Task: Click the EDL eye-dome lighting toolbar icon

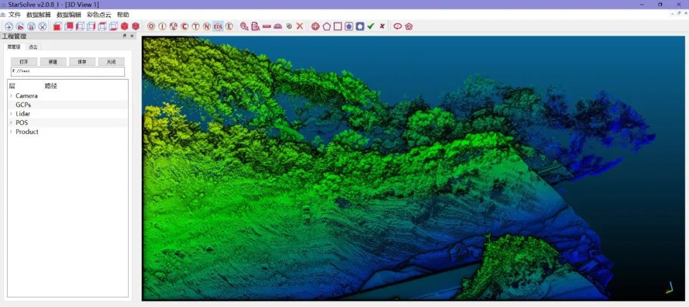Action: [218, 26]
